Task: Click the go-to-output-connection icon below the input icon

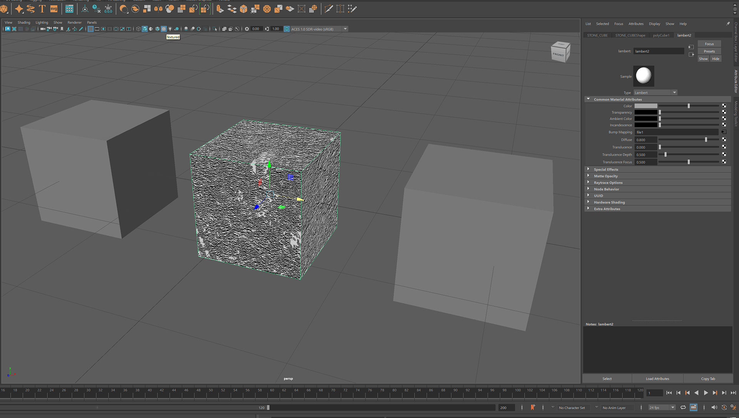Action: pos(691,55)
